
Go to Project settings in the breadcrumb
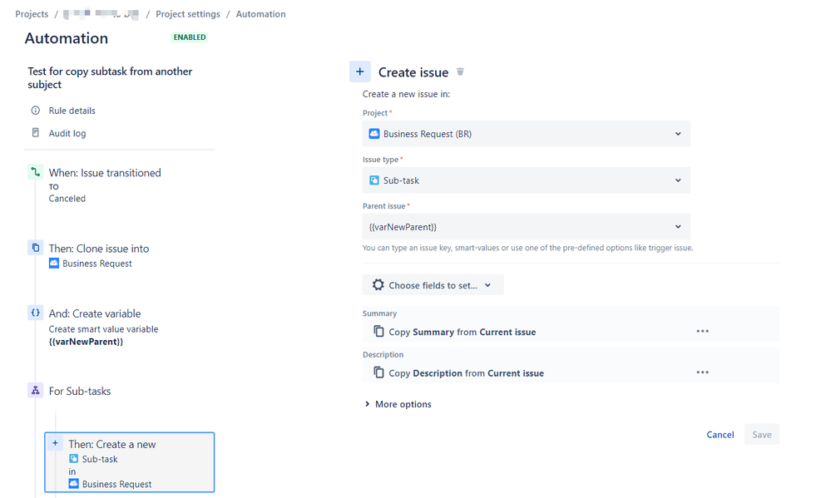click(188, 14)
